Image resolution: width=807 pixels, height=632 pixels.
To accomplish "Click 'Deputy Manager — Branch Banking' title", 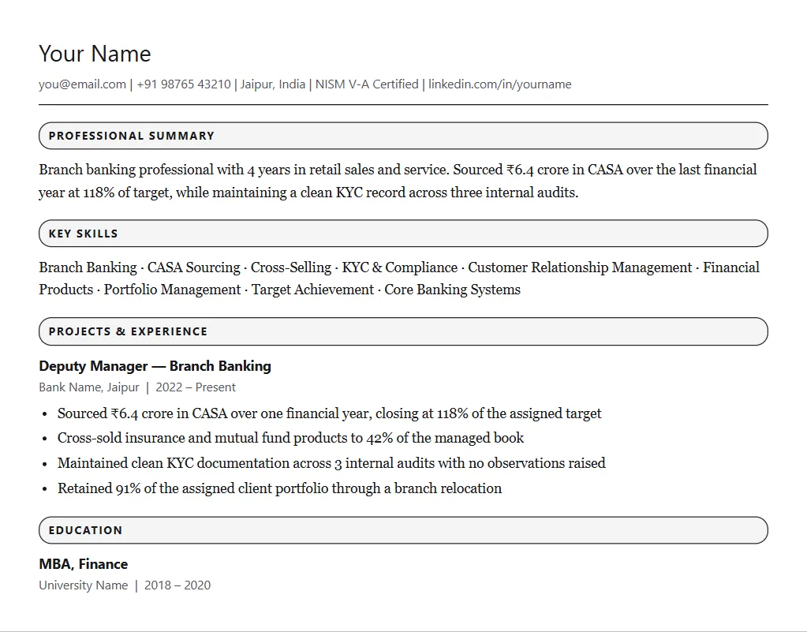I will click(x=155, y=366).
